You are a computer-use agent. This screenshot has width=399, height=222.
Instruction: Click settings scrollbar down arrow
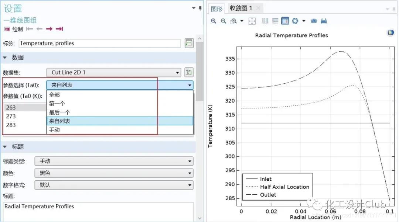click(x=199, y=218)
